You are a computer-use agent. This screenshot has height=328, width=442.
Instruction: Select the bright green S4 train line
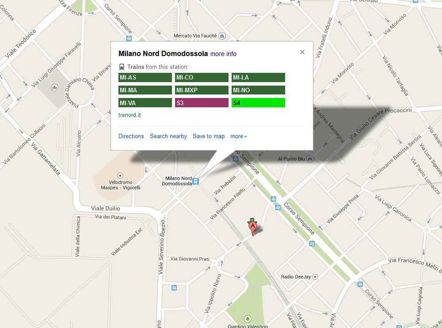click(258, 103)
